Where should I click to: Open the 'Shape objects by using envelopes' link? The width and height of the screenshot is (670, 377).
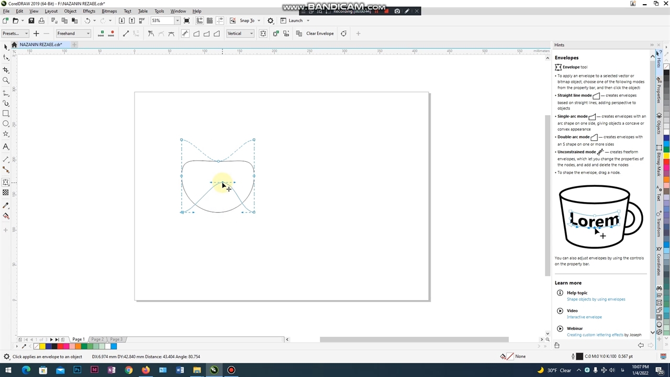pyautogui.click(x=596, y=300)
